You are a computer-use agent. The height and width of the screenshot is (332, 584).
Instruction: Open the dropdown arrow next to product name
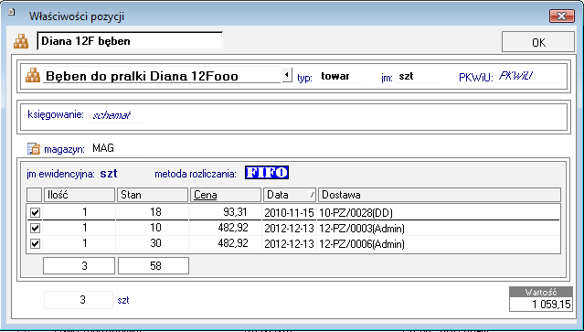287,75
